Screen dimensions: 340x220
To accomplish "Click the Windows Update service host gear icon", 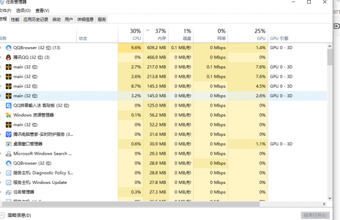I will 8,182.
